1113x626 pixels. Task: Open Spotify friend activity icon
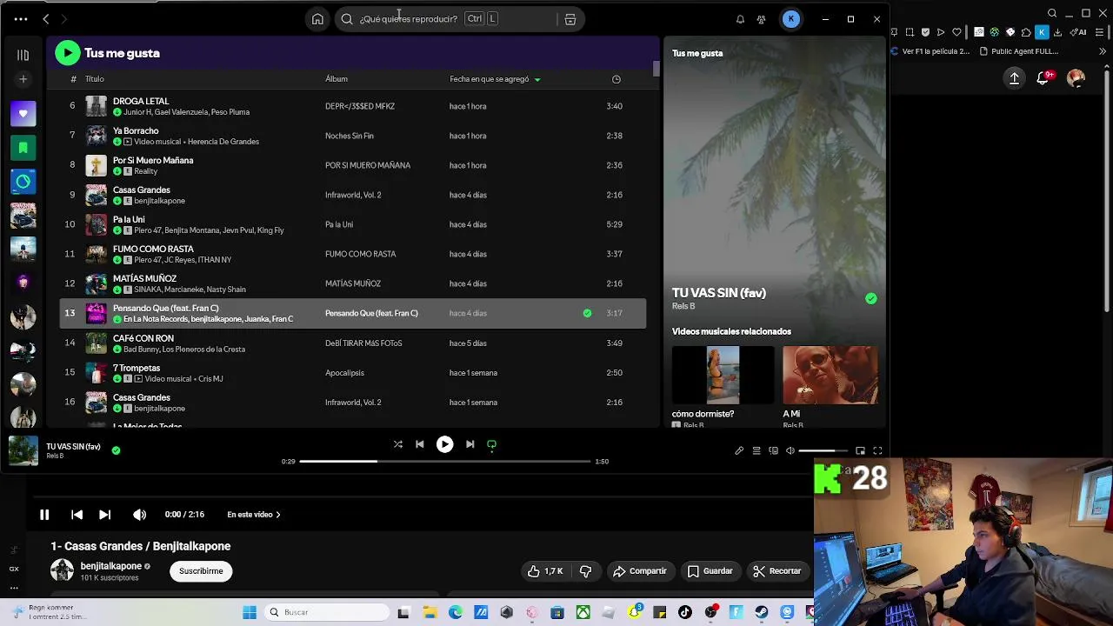tap(762, 19)
